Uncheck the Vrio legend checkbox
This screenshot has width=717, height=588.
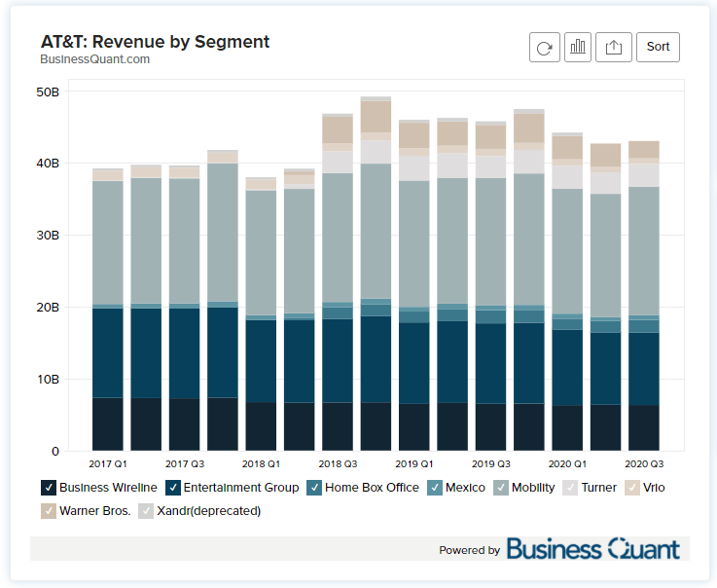[x=632, y=488]
